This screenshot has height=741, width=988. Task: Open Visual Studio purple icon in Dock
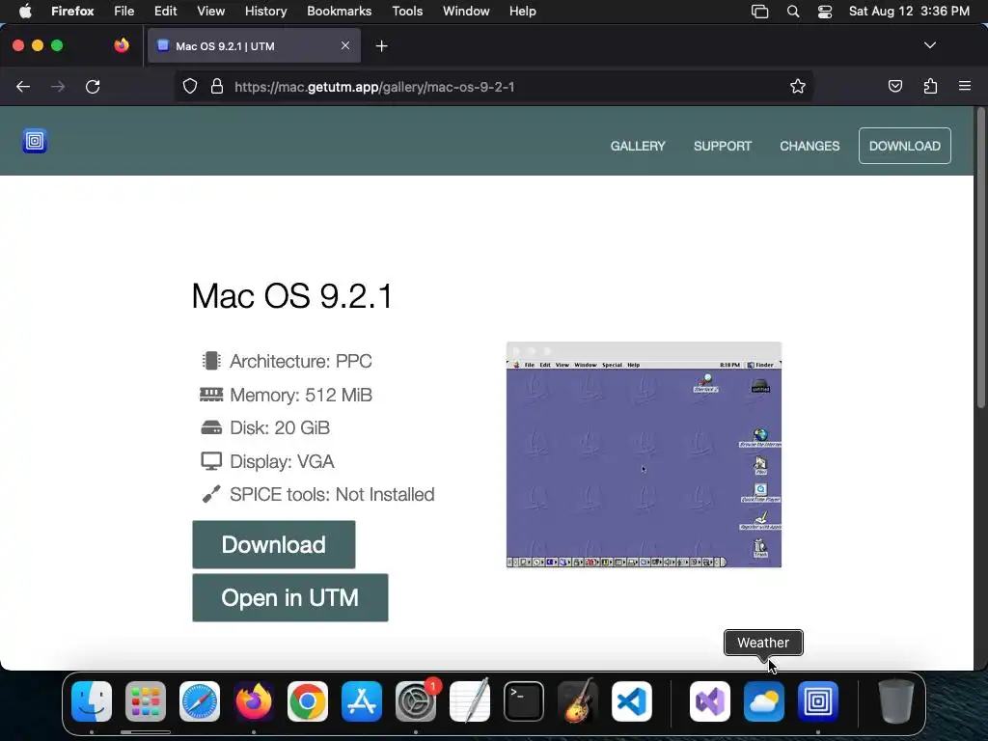(710, 701)
